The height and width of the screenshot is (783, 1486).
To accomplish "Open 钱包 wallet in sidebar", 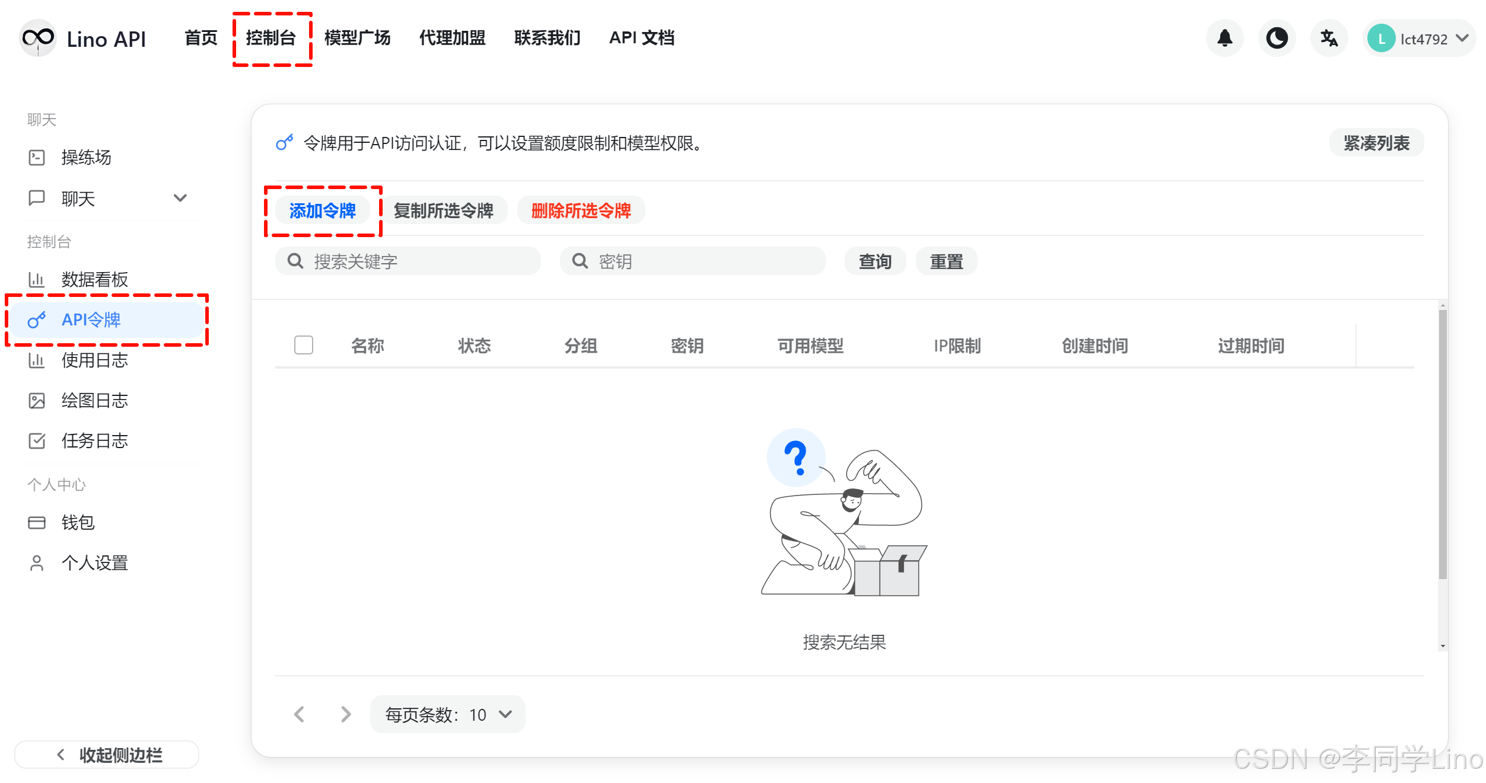I will click(x=78, y=522).
